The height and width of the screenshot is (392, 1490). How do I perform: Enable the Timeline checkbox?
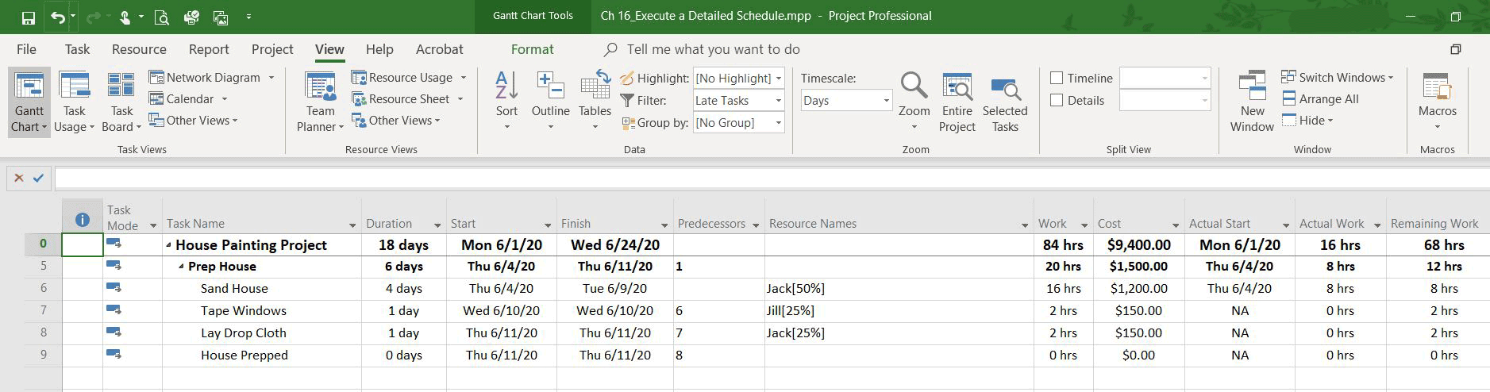(x=1057, y=78)
